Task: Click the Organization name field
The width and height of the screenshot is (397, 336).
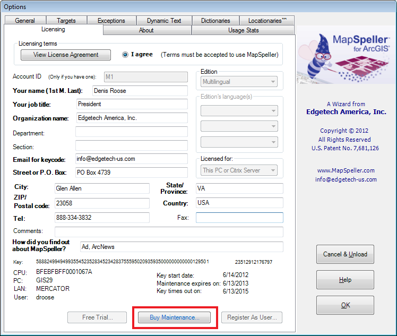Action: [132, 118]
